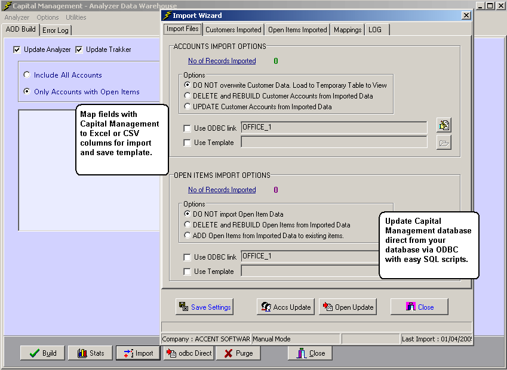Viewport: 507px width, 370px height.
Task: Click the Company : ACCENT SOFTWAR status text
Action: [x=206, y=338]
